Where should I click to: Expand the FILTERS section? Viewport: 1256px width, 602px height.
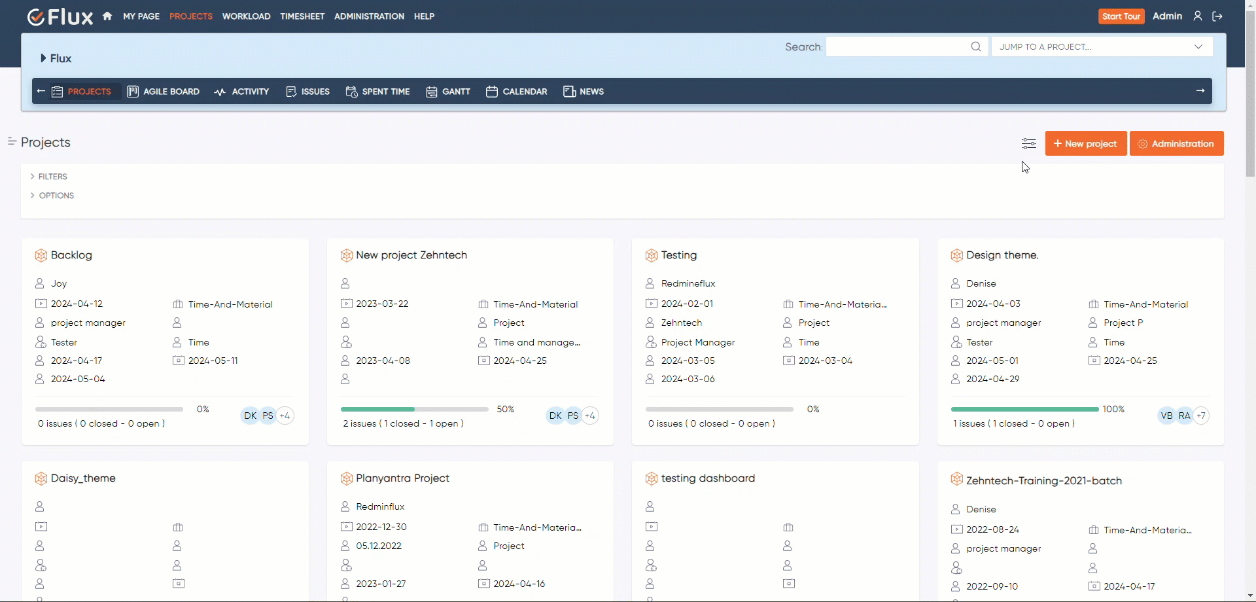pyautogui.click(x=52, y=177)
